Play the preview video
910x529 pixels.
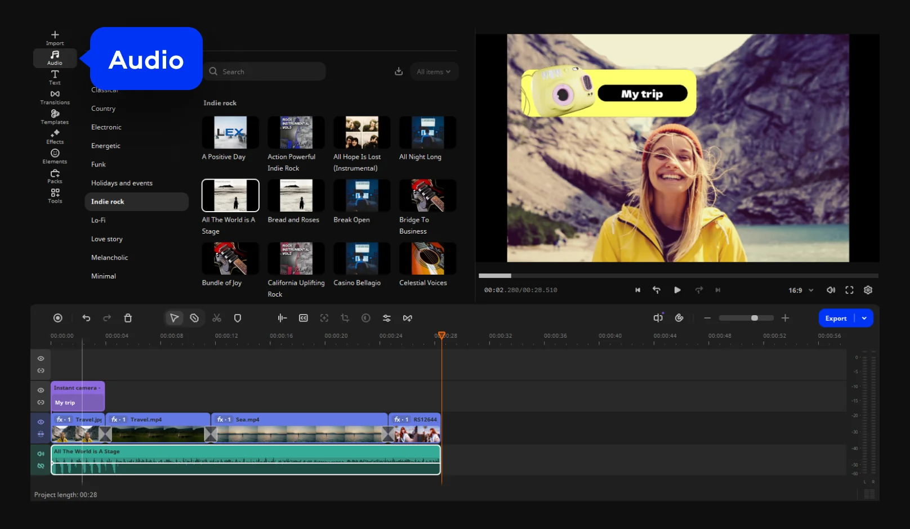(x=677, y=290)
